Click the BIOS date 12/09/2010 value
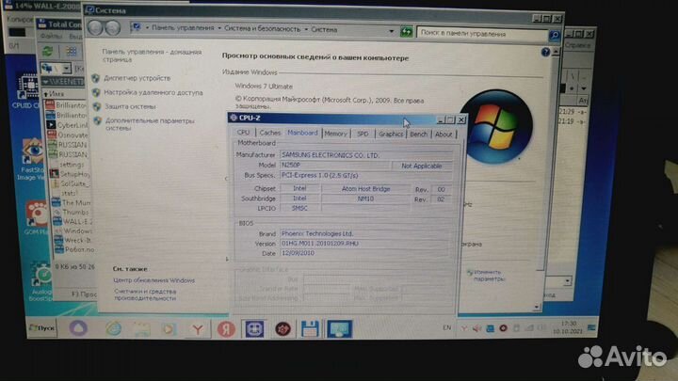The height and width of the screenshot is (381, 678). (364, 253)
